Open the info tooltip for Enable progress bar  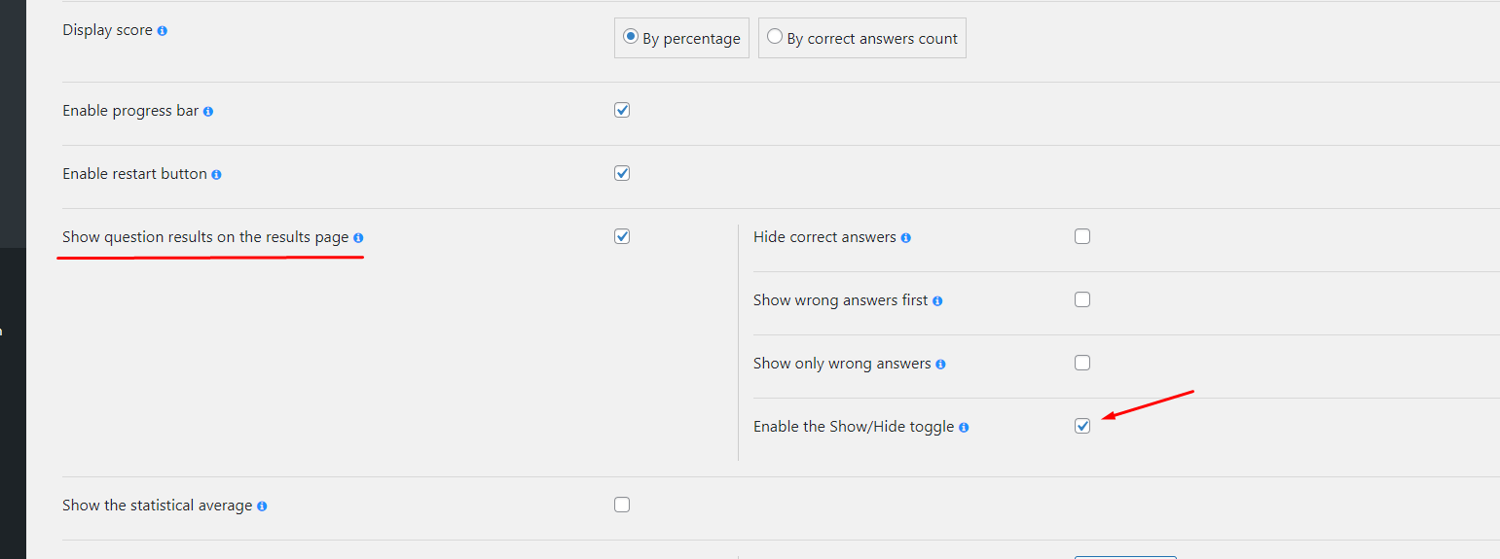point(208,112)
